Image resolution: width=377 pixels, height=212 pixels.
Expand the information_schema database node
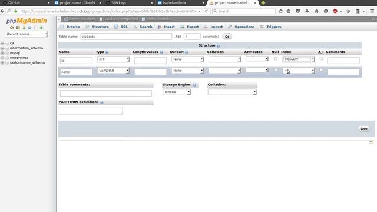click(x=2, y=48)
